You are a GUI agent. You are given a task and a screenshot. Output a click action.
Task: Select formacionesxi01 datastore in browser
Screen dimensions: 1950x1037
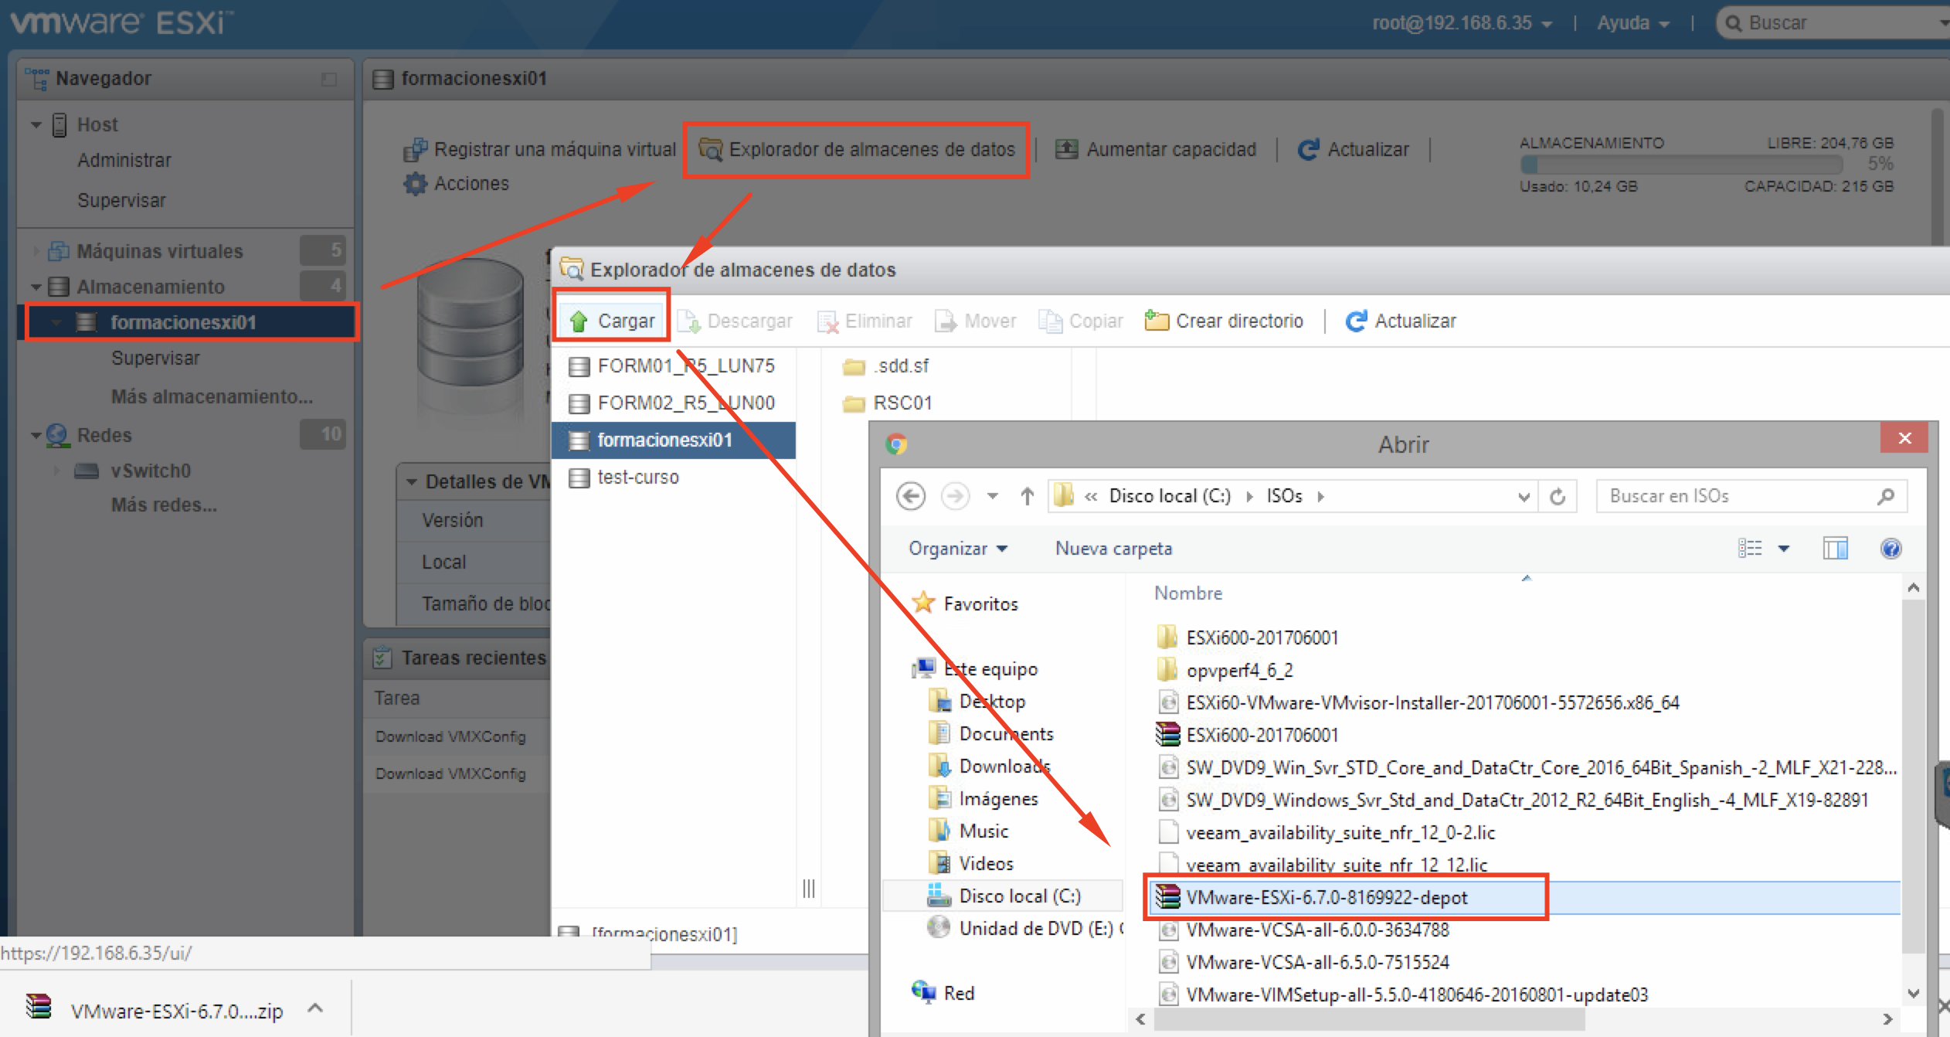(x=674, y=440)
